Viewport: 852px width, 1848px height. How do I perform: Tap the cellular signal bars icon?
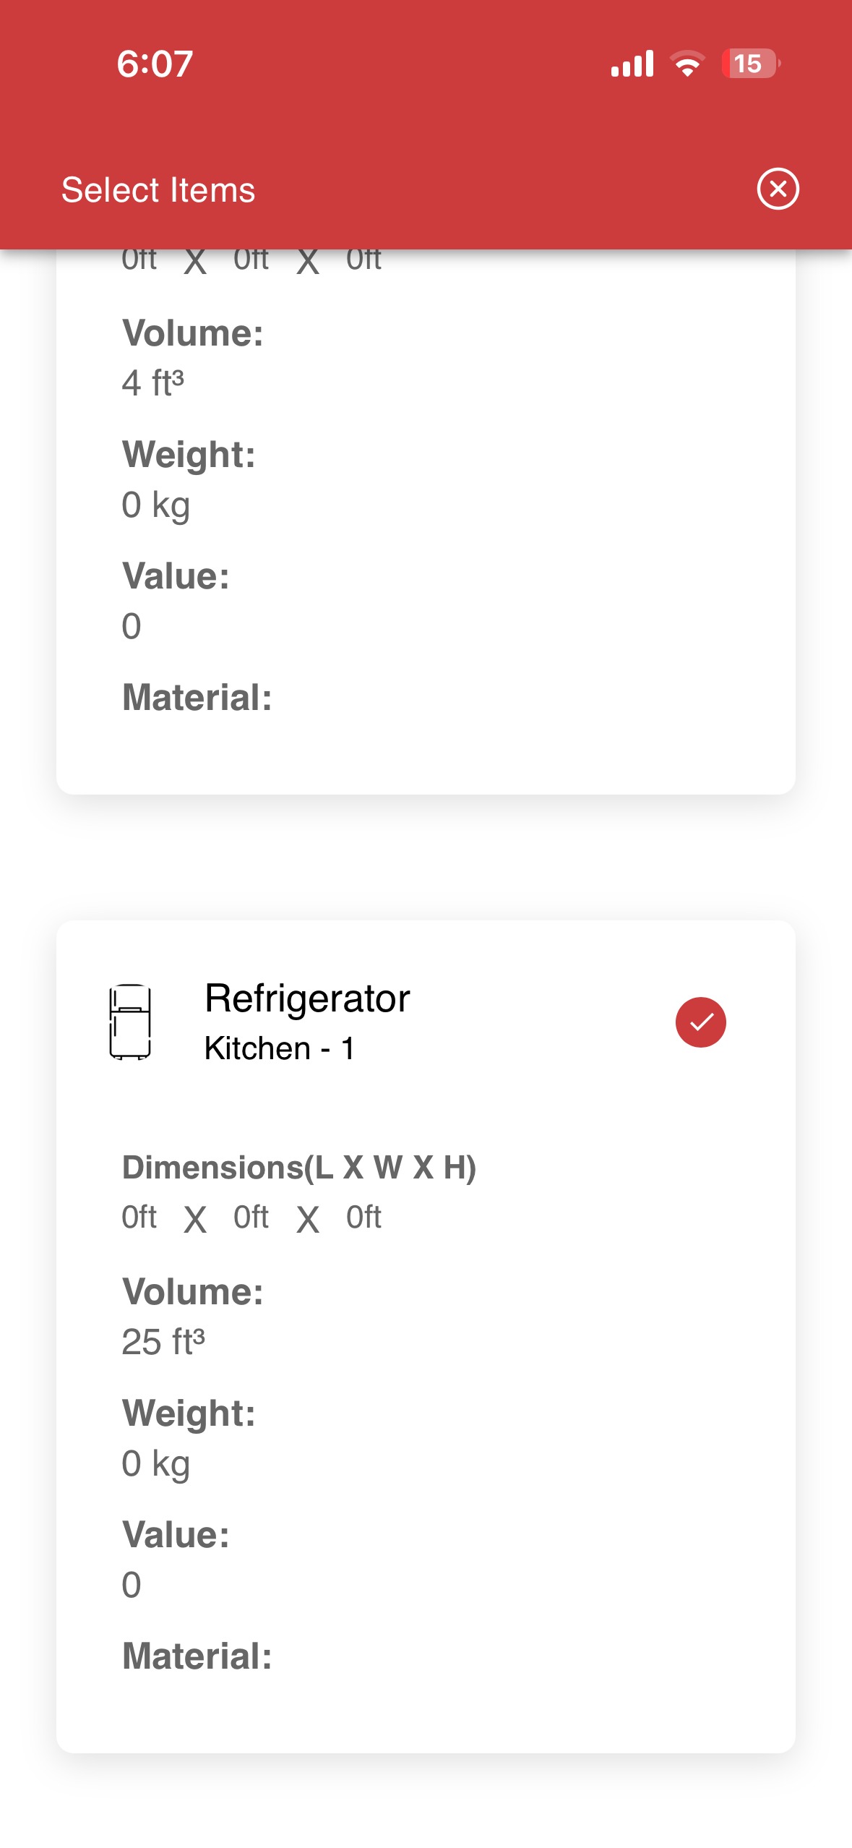click(x=632, y=64)
